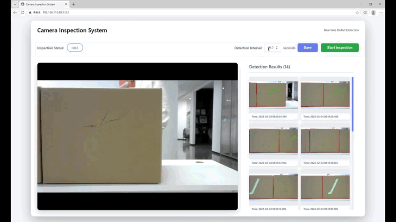Open the browser three-dot menu
The width and height of the screenshot is (396, 222).
(381, 12)
